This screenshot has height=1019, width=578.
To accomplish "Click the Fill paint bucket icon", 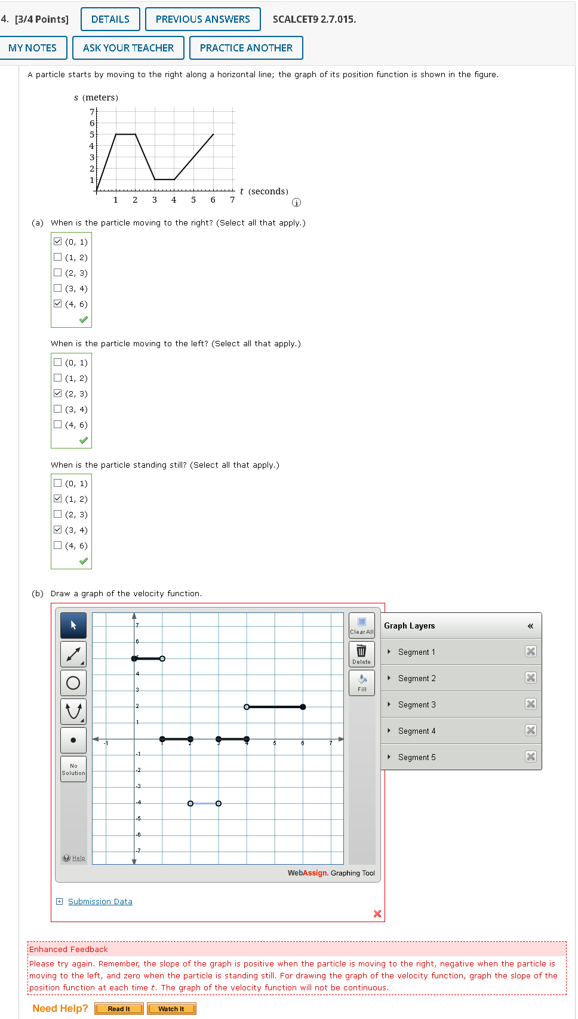I will pyautogui.click(x=362, y=683).
